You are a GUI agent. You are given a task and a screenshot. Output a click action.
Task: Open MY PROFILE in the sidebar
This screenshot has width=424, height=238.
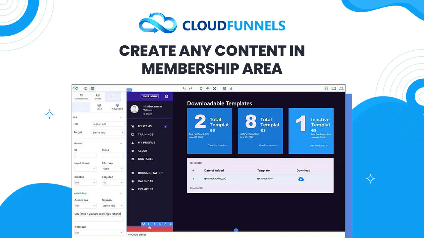pos(146,143)
